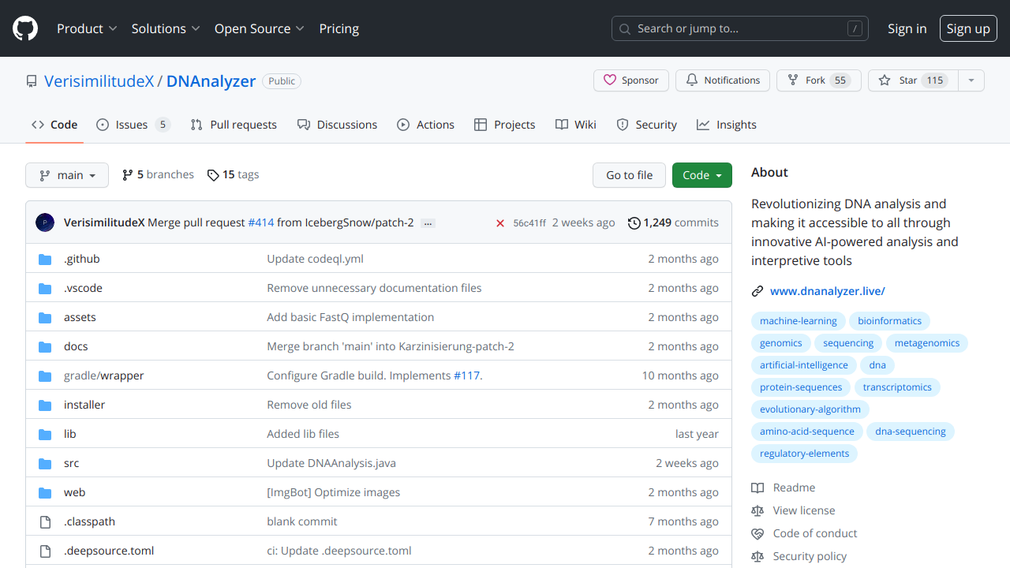Switch to the Security tab

(647, 125)
